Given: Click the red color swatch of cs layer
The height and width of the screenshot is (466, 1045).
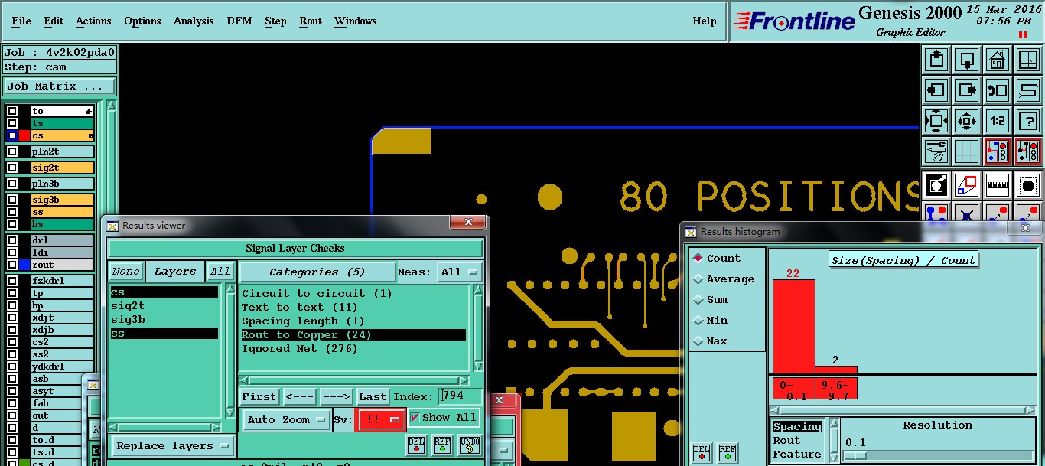Looking at the screenshot, I should point(24,135).
